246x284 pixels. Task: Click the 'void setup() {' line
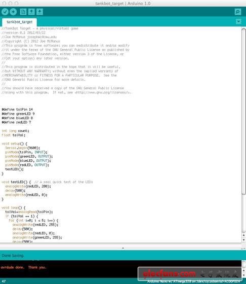[14, 144]
